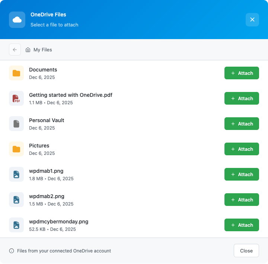Select the wpdmcybermonday.png file name
268x264 pixels.
coord(59,222)
